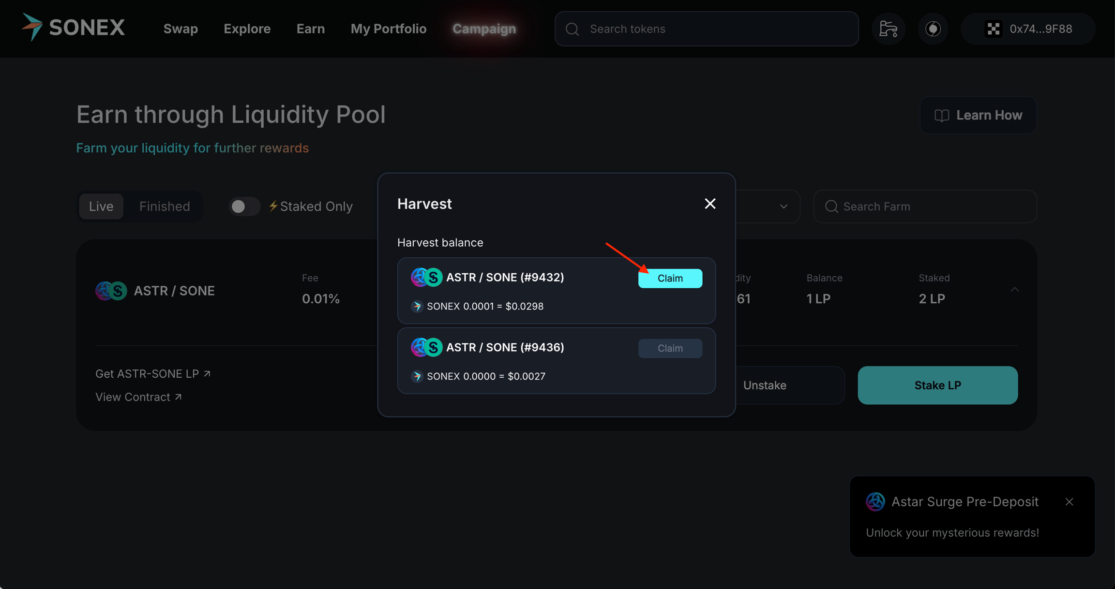The width and height of the screenshot is (1115, 589).
Task: Click the Staked 2 LP value
Action: coord(932,299)
